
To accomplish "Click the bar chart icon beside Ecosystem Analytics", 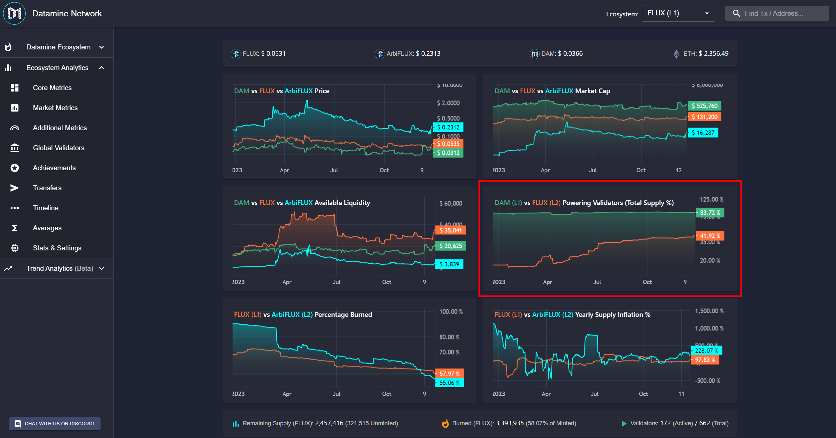I will click(x=8, y=68).
